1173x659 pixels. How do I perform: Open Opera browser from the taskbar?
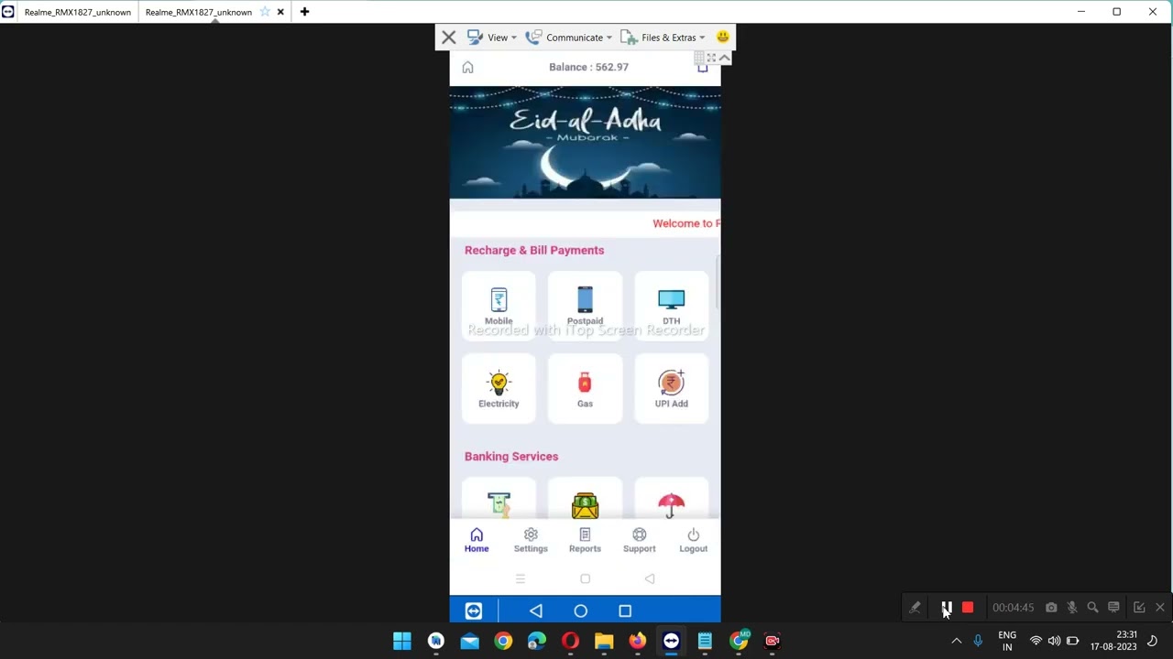click(x=570, y=641)
